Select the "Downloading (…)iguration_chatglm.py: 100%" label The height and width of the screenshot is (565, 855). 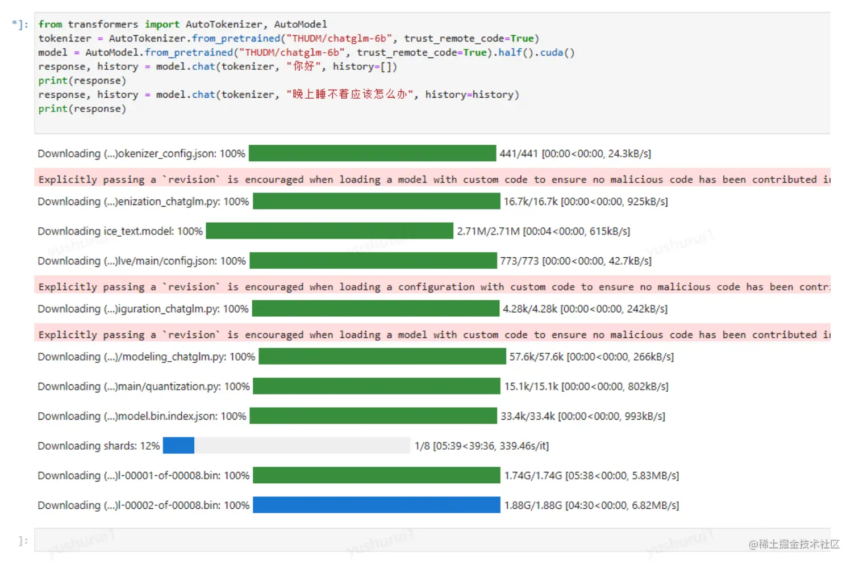143,309
